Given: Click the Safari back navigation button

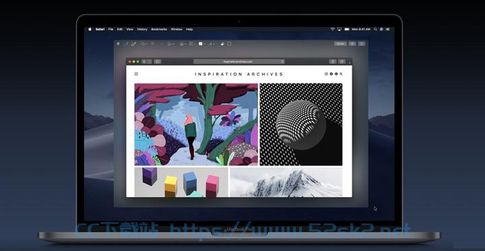Looking at the screenshot, I should 144,61.
